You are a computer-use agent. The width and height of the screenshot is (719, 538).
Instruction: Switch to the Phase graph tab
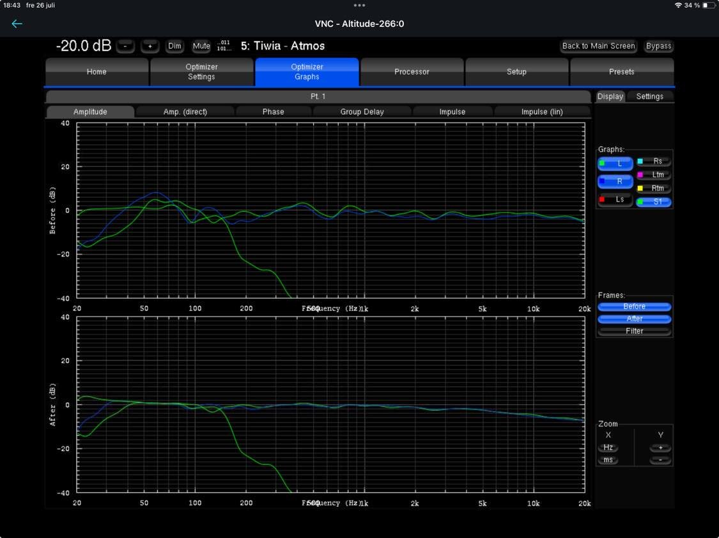273,112
